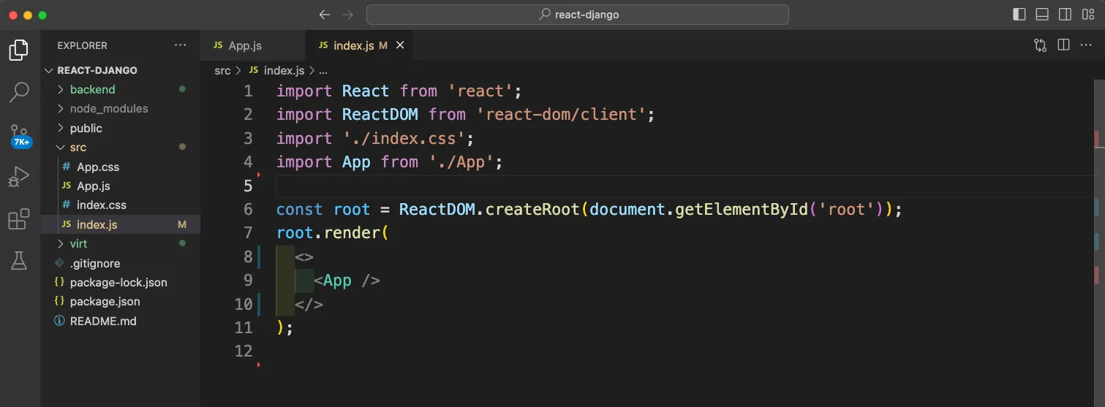Expand the virt folder
1105x407 pixels.
pyautogui.click(x=121, y=243)
